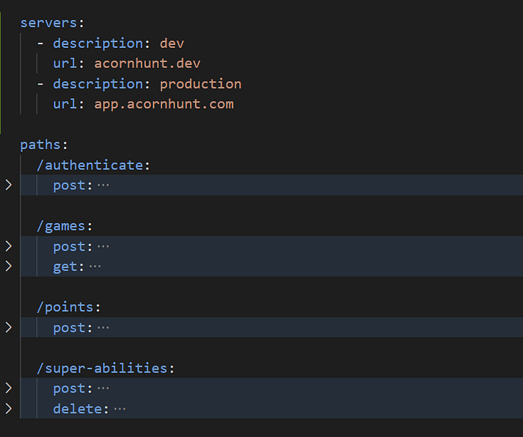Place cursor on the servers key
The width and height of the screenshot is (523, 437).
pyautogui.click(x=49, y=22)
